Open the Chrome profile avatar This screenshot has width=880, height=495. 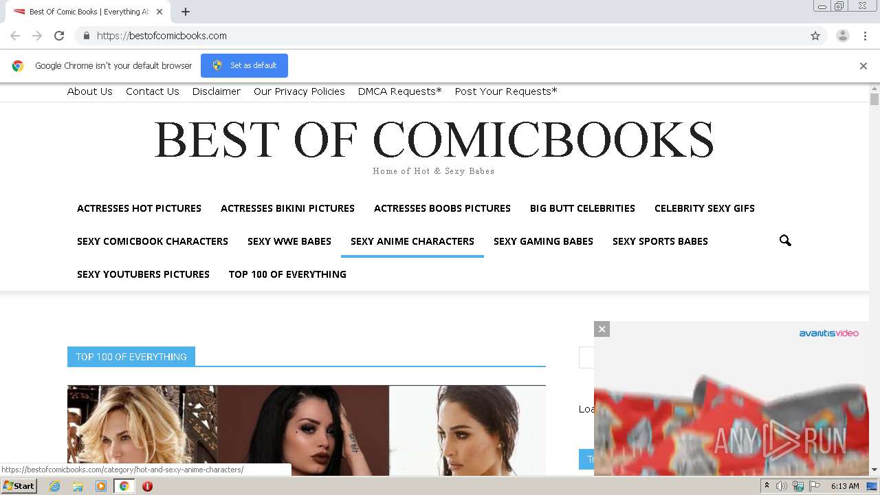coord(843,36)
